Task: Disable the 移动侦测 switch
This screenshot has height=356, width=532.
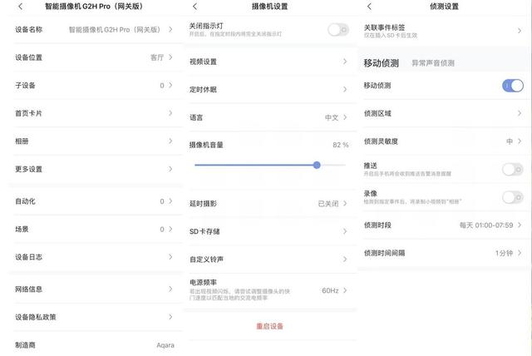Action: pos(513,86)
